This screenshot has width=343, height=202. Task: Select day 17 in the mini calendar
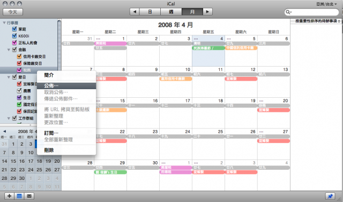(x=31, y=161)
